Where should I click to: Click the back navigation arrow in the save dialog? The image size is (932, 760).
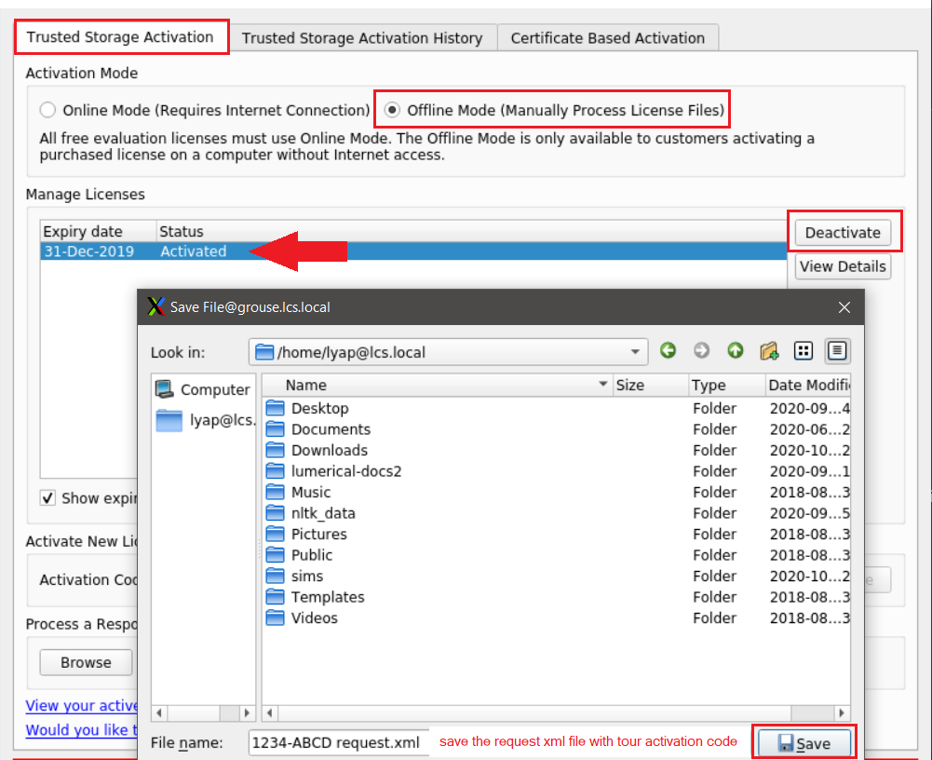point(669,351)
